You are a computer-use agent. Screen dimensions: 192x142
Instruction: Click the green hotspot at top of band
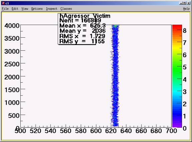[x=115, y=26]
